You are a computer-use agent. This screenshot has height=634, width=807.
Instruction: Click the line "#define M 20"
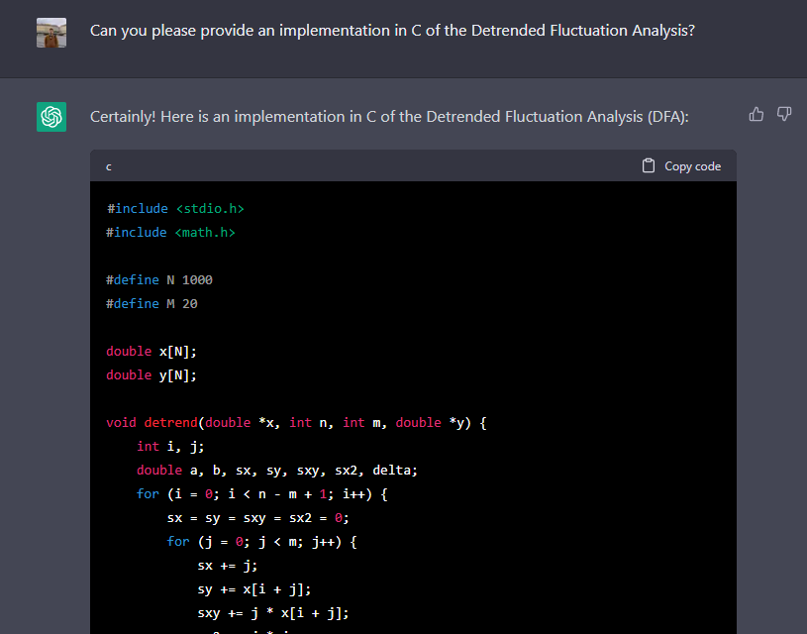point(151,304)
